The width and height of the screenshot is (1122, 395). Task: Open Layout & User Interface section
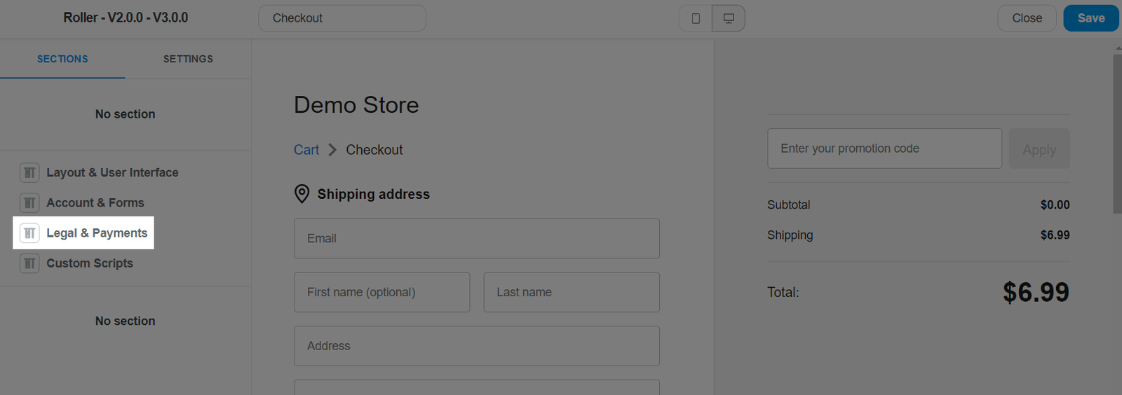[112, 172]
